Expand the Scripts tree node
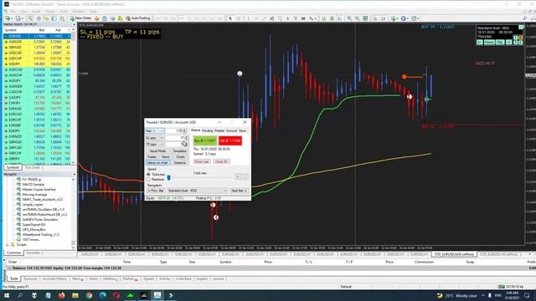This screenshot has height=301, width=536. (x=8, y=245)
